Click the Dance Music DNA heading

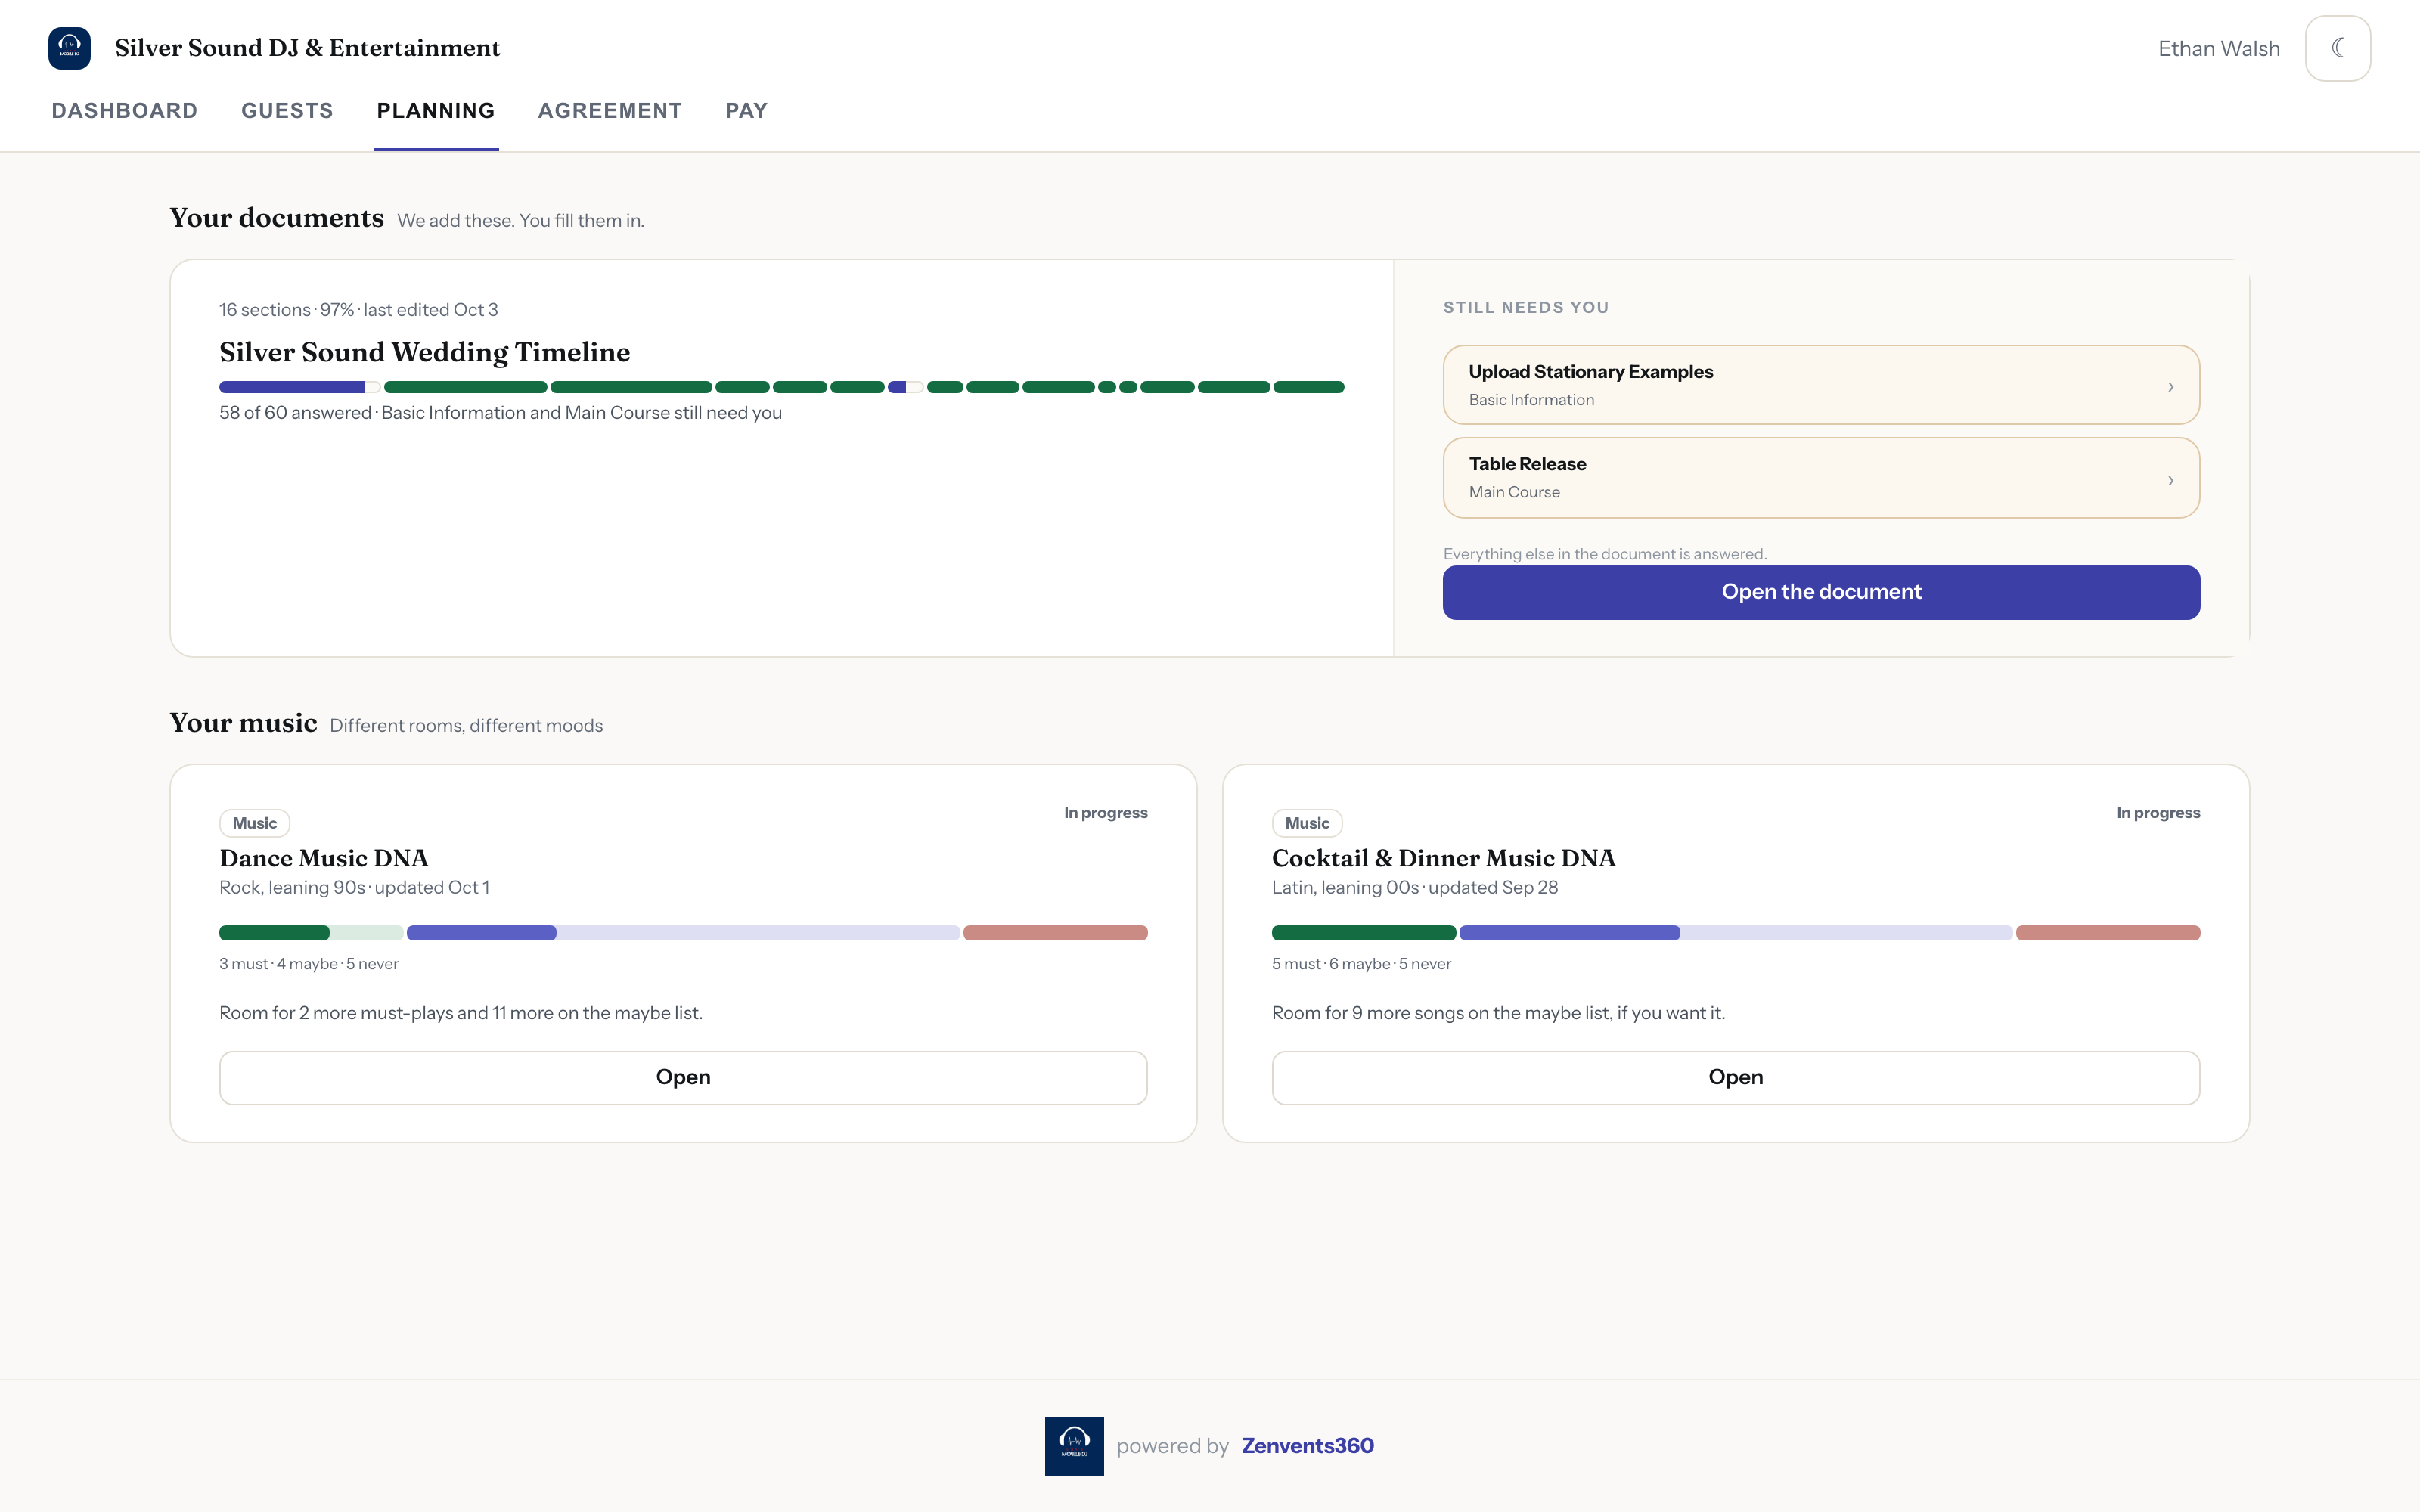pyautogui.click(x=324, y=858)
